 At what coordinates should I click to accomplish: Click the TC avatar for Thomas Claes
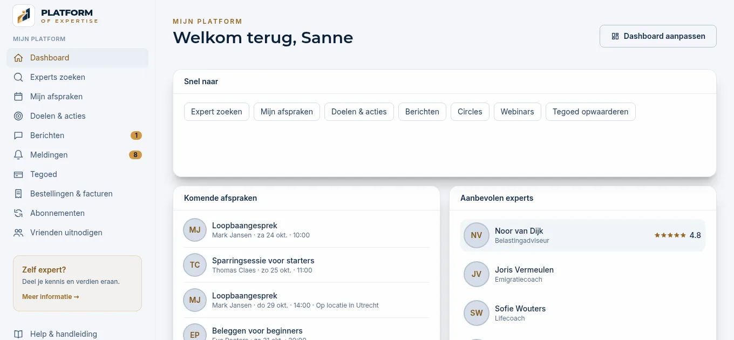(195, 265)
